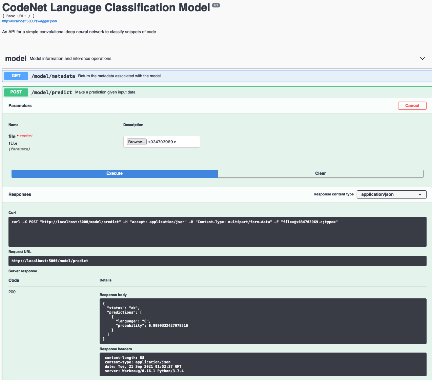Click the selected filename s034703969.c
432x380 pixels.
(162, 142)
